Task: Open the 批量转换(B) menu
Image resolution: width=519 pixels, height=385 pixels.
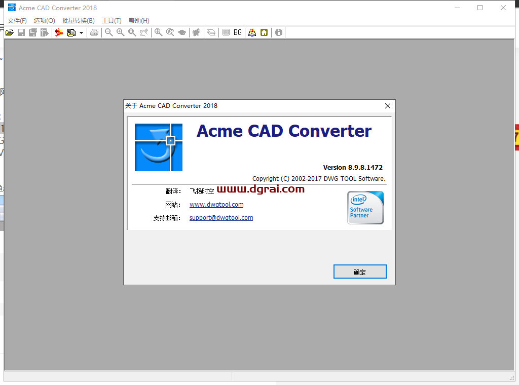Action: click(79, 20)
